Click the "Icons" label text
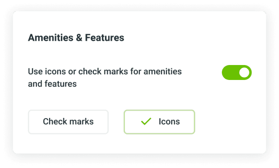The height and width of the screenshot is (168, 279). [169, 122]
